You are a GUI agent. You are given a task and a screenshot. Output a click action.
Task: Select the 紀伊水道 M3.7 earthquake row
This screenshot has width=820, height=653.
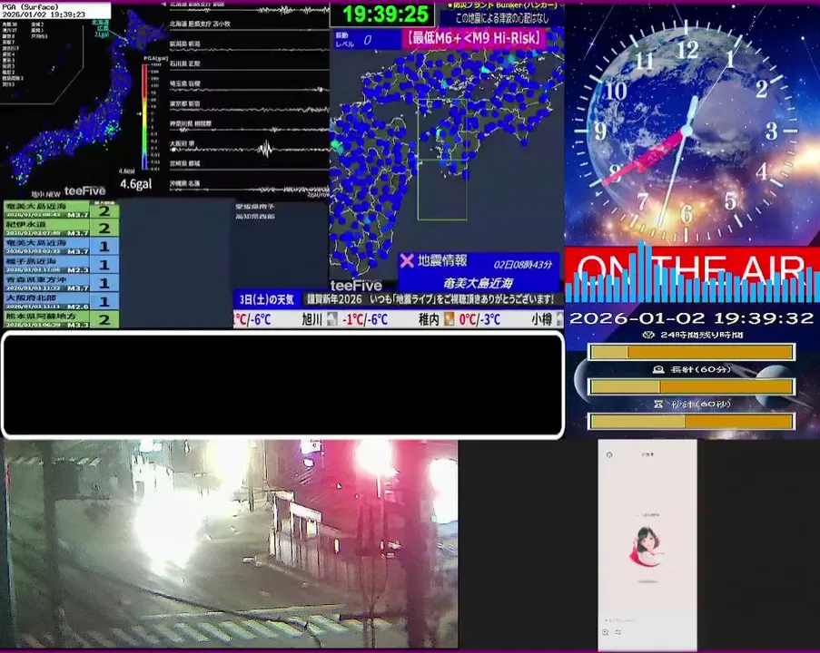(61, 229)
